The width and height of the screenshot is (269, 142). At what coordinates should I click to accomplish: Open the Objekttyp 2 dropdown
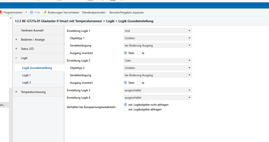click(x=158, y=68)
